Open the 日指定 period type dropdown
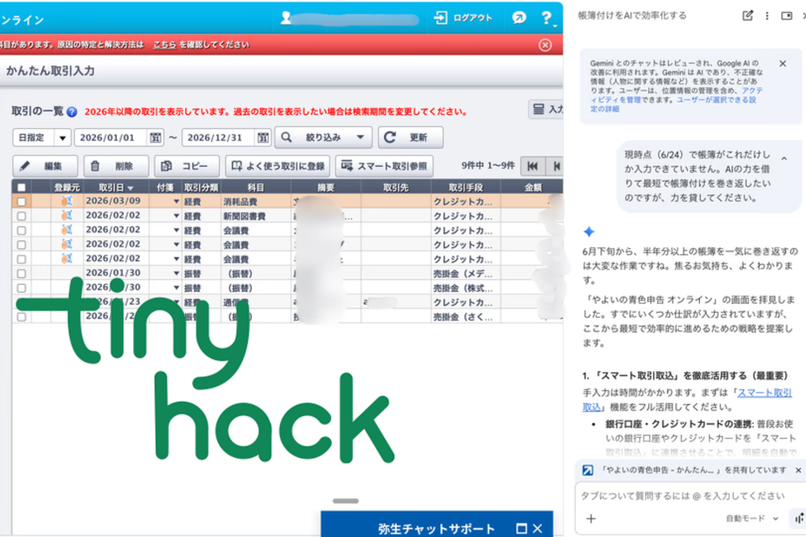The image size is (806, 537). coord(42,137)
